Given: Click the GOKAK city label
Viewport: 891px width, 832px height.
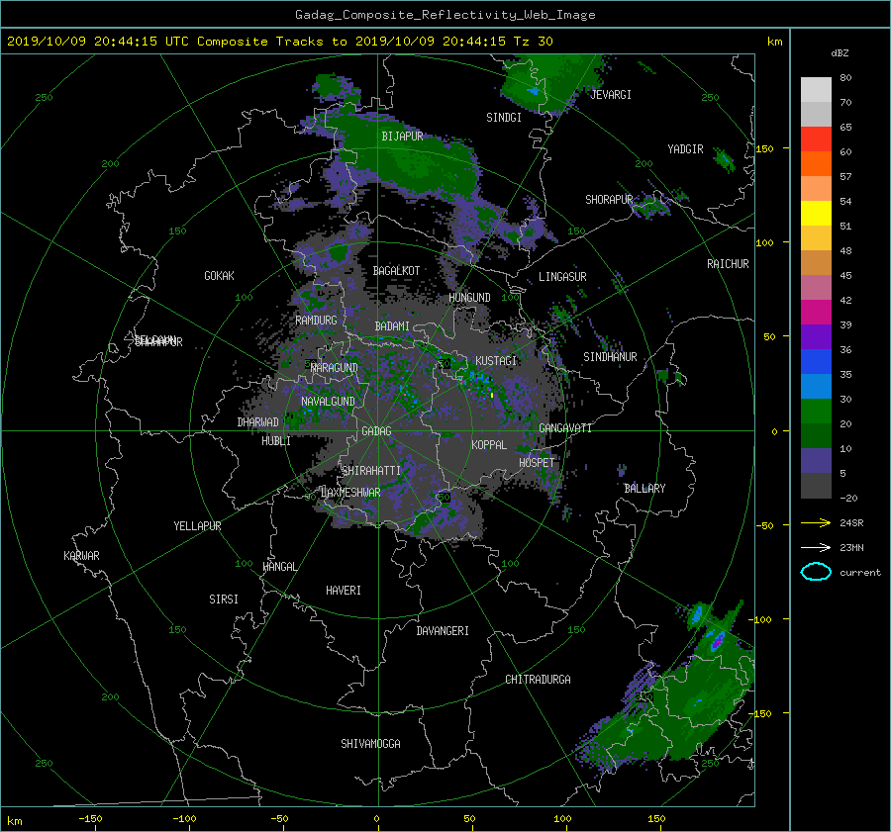Looking at the screenshot, I should pyautogui.click(x=220, y=275).
